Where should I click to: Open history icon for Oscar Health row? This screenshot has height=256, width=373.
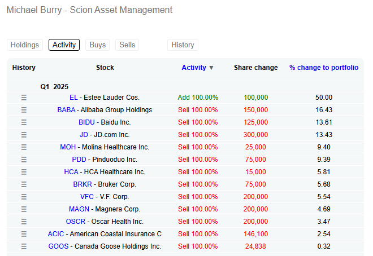click(x=24, y=222)
